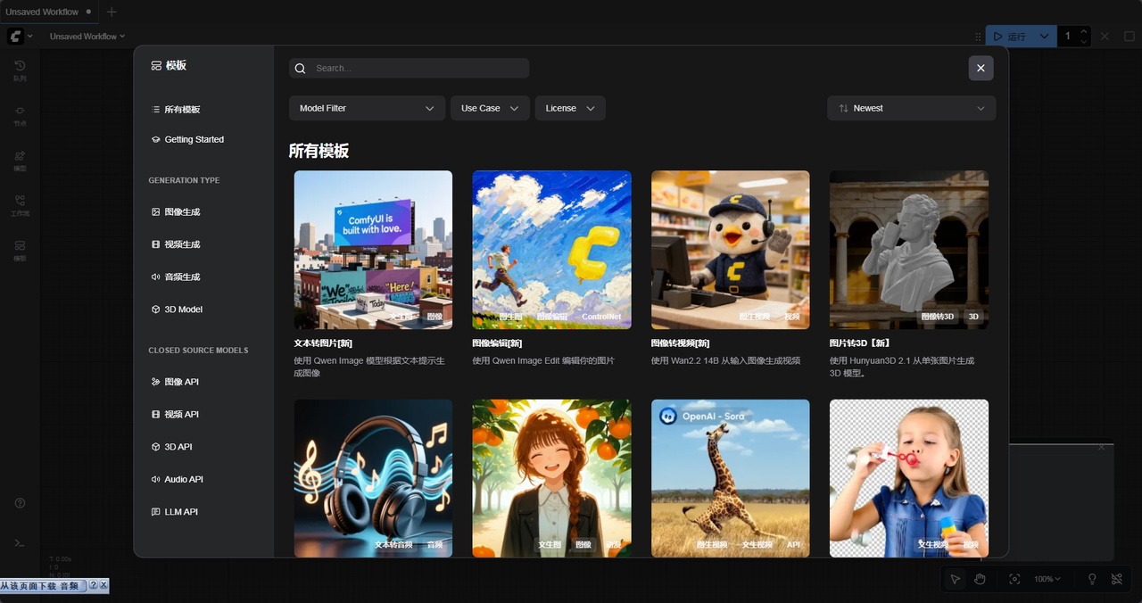Toggle link visibility icon at bottom right
The height and width of the screenshot is (603, 1142).
click(1116, 579)
